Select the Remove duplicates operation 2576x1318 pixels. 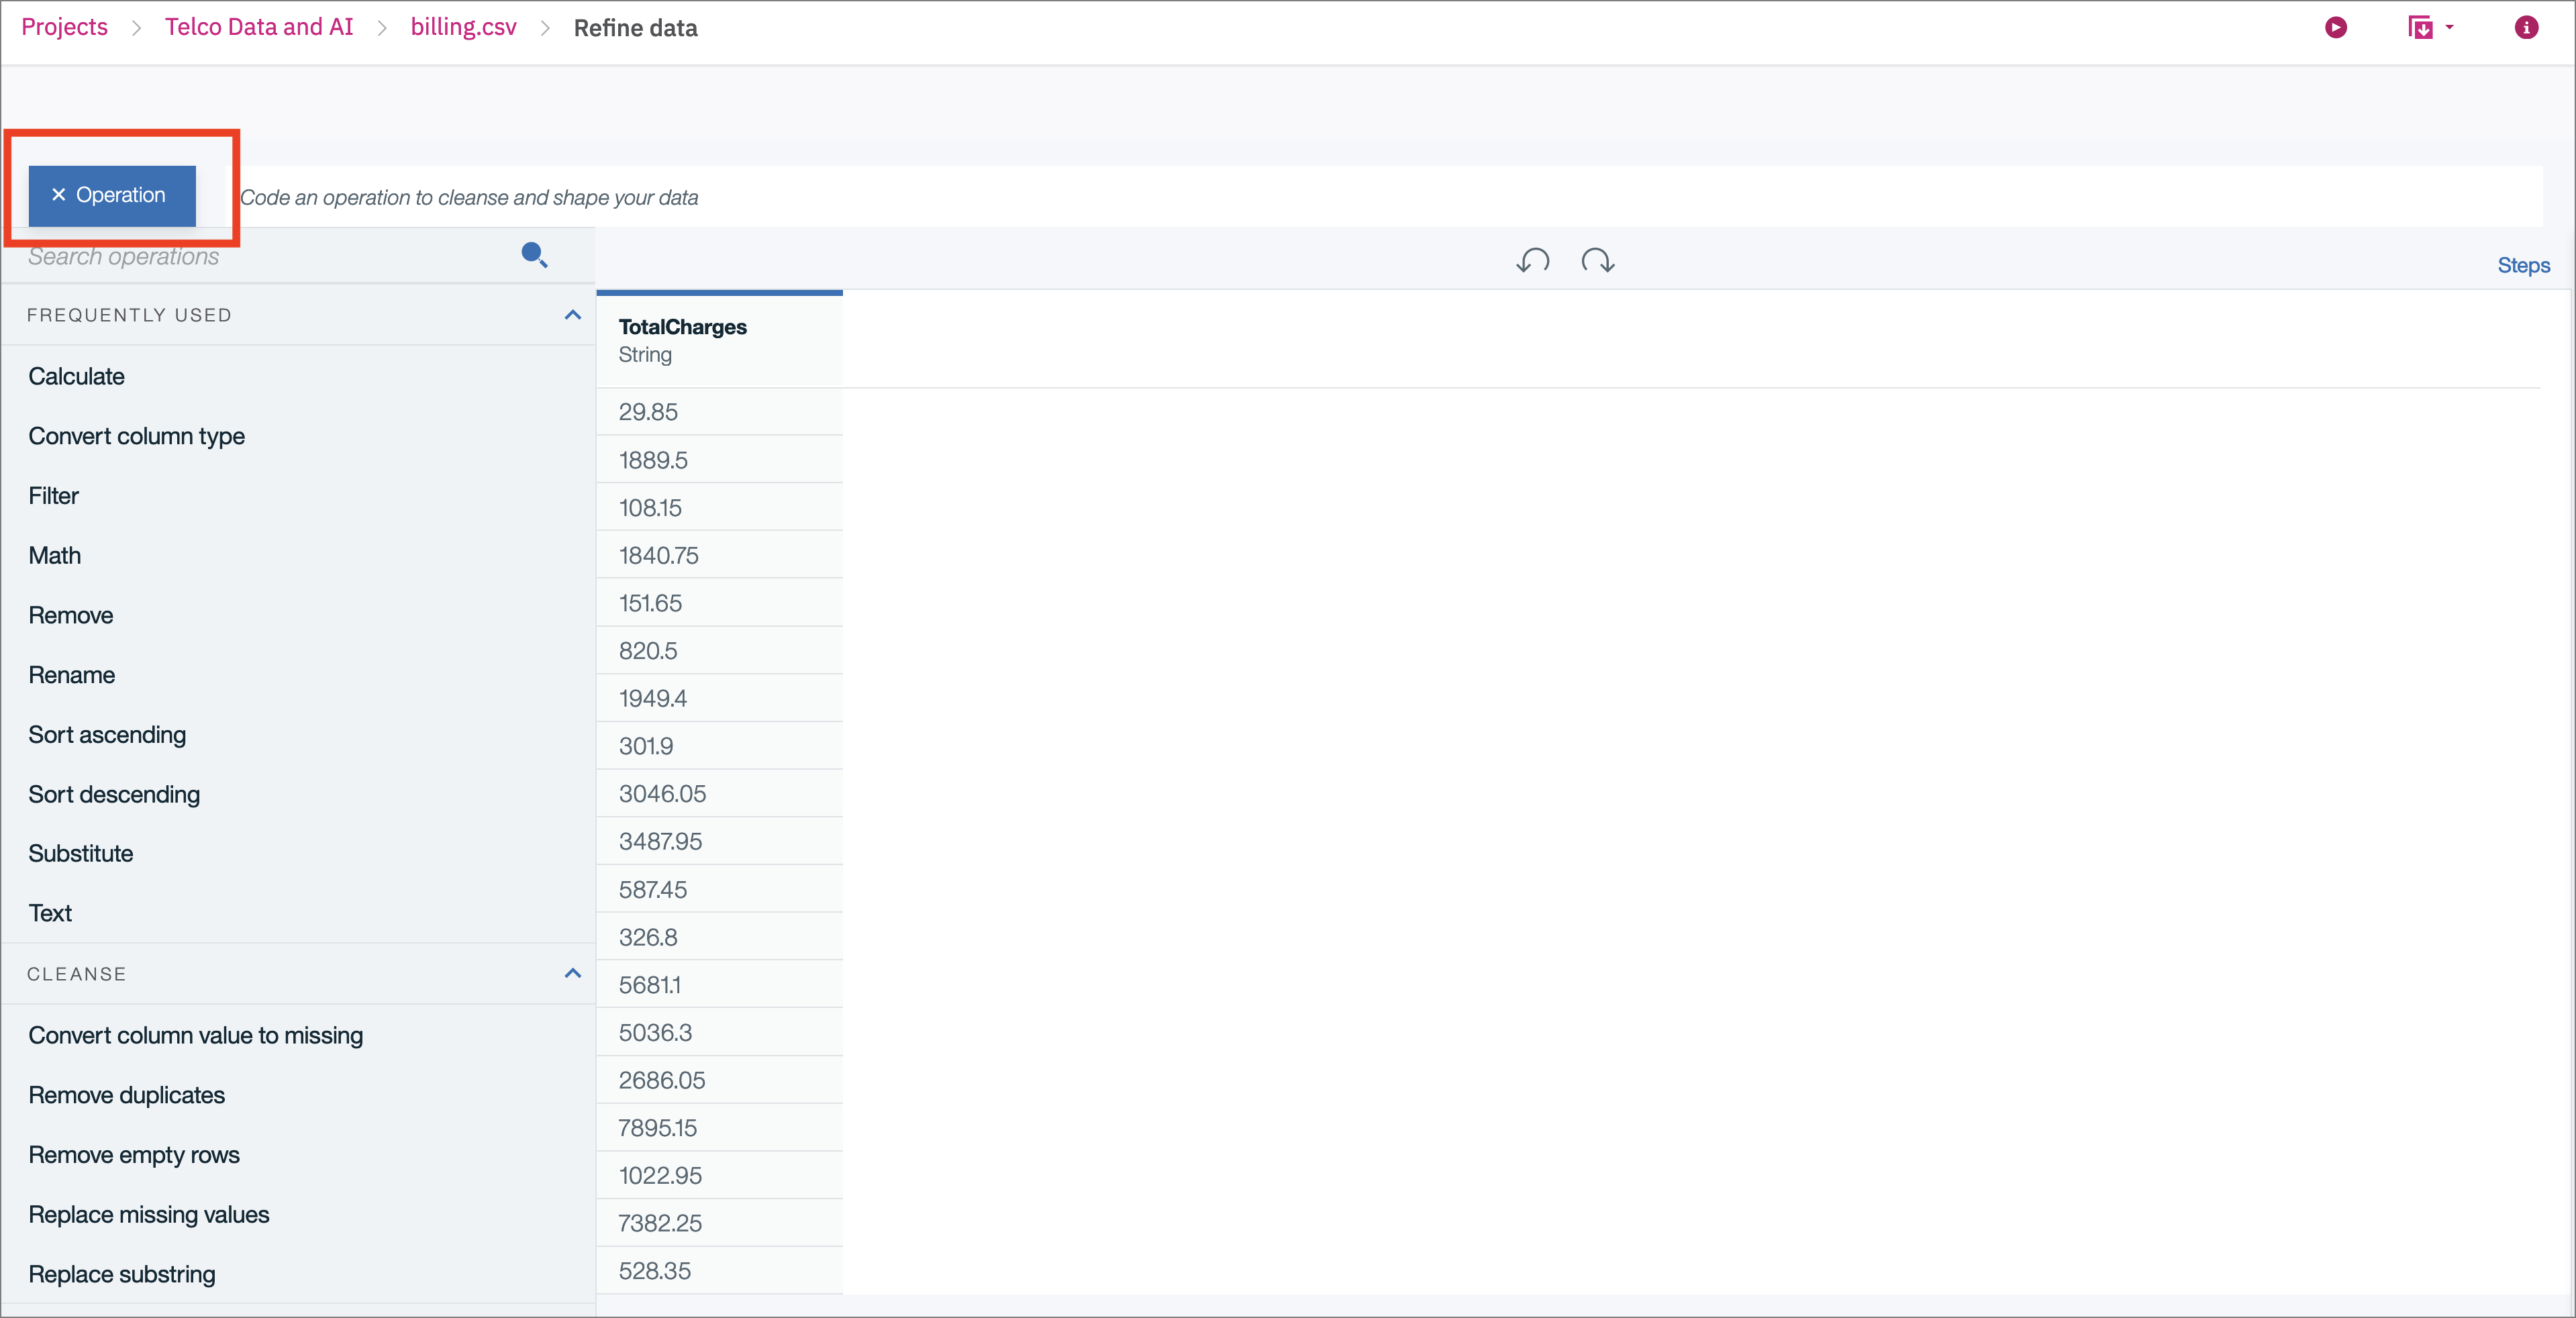click(126, 1094)
